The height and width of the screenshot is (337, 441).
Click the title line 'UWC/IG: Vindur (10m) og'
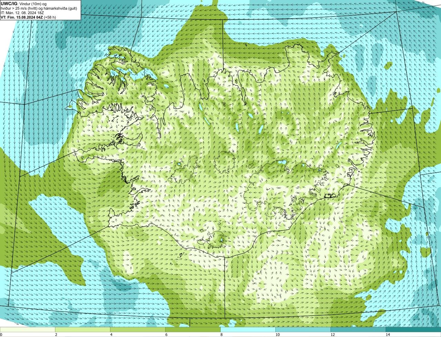click(23, 3)
